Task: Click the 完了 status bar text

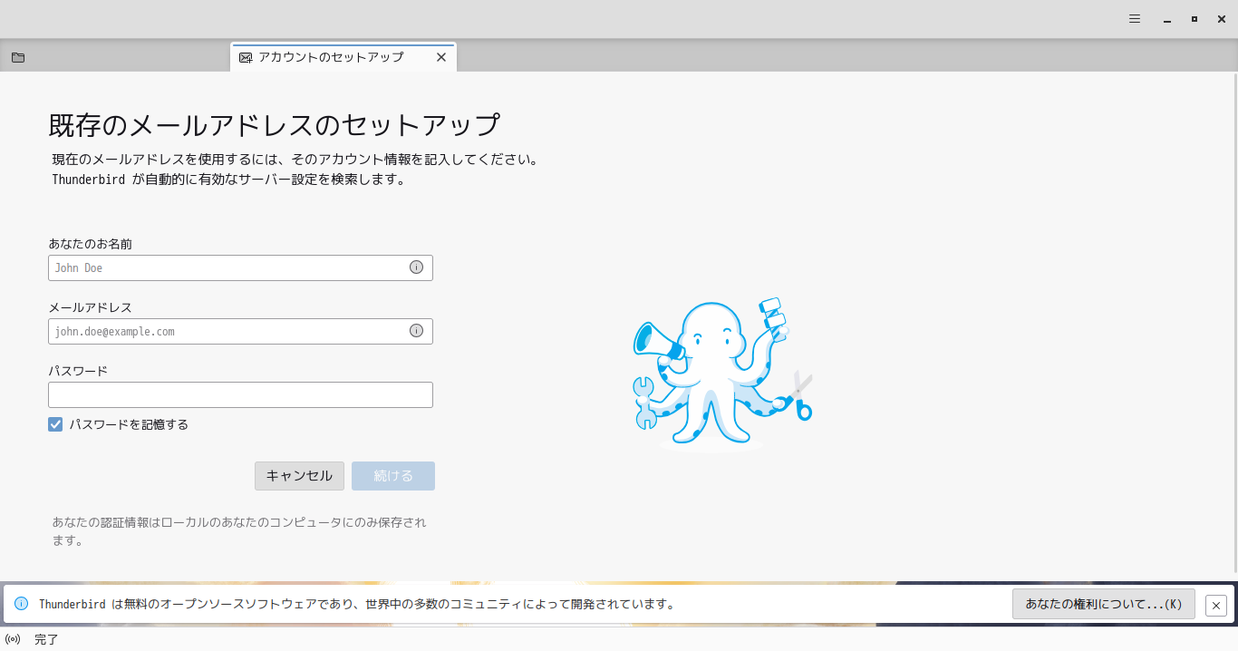Action: tap(46, 639)
